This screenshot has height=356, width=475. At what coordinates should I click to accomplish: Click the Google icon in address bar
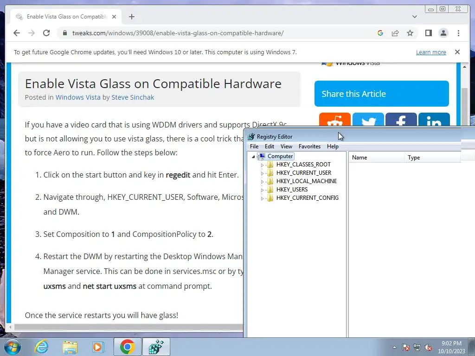[380, 33]
